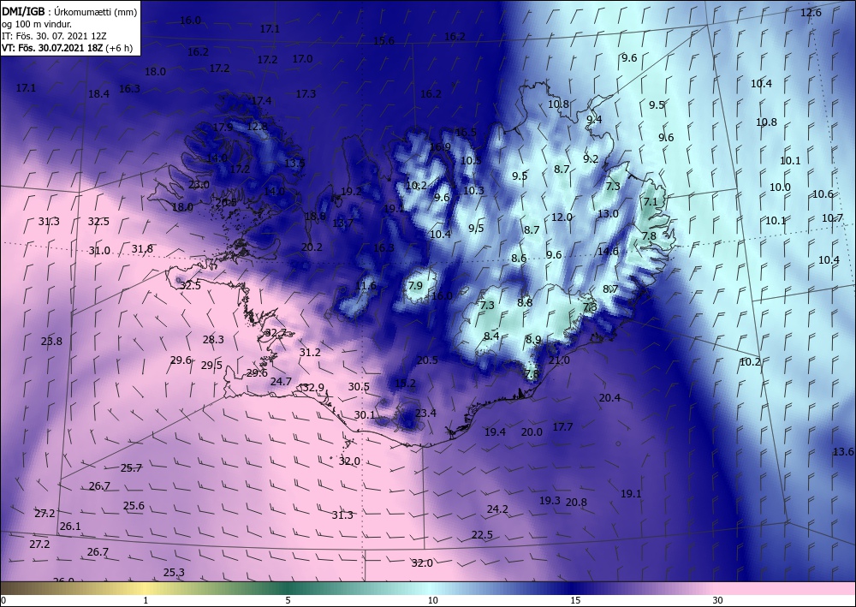Viewport: 856px width, 607px height.
Task: Click the 8.8 value on the map
Action: (x=525, y=302)
